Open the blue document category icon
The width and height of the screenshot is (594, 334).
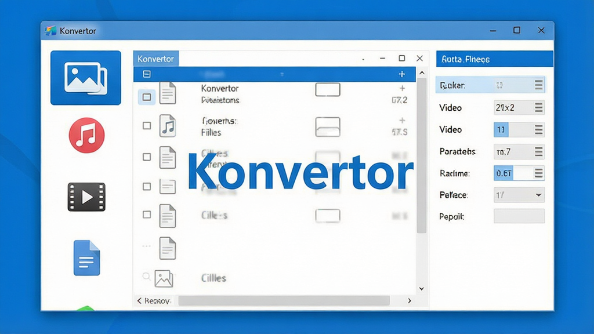pos(87,258)
